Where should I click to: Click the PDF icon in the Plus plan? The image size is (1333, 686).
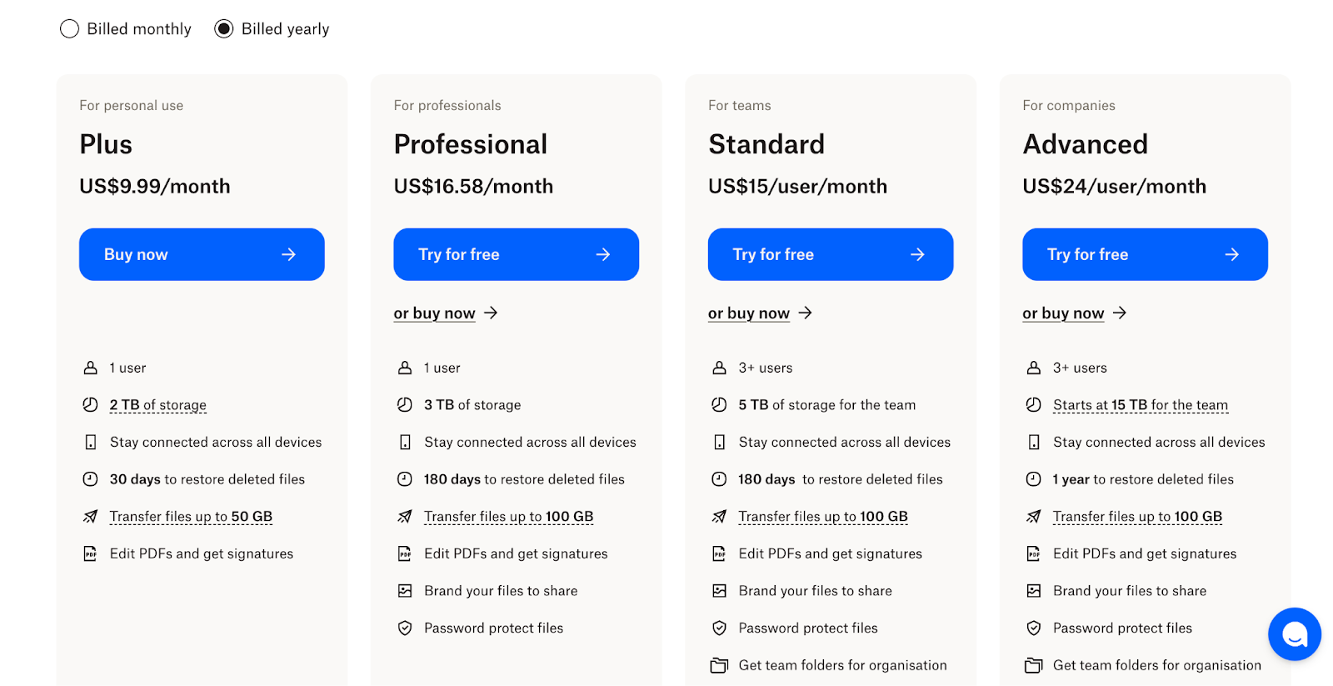tap(90, 553)
